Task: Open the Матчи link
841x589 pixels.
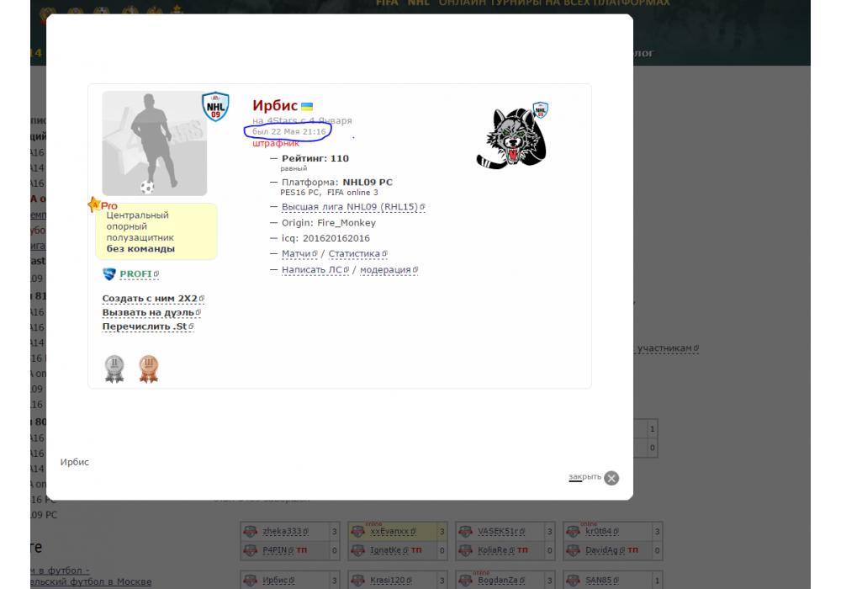Action: 296,253
